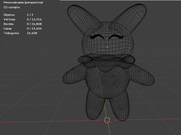Click the wireframe scarf around the neck

106,63
